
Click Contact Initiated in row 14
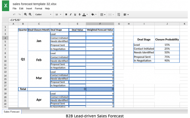point(59,75)
